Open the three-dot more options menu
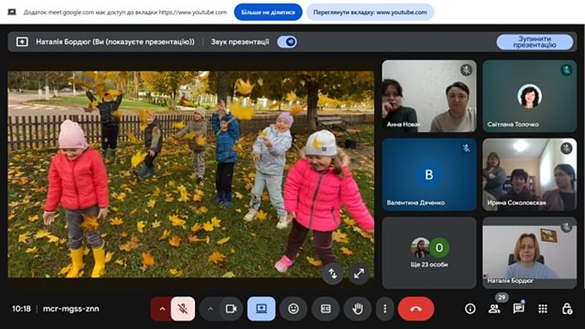Image resolution: width=585 pixels, height=329 pixels. click(x=385, y=309)
